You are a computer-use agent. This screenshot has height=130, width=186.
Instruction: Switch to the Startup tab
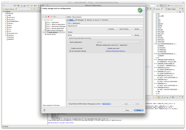(88, 20)
